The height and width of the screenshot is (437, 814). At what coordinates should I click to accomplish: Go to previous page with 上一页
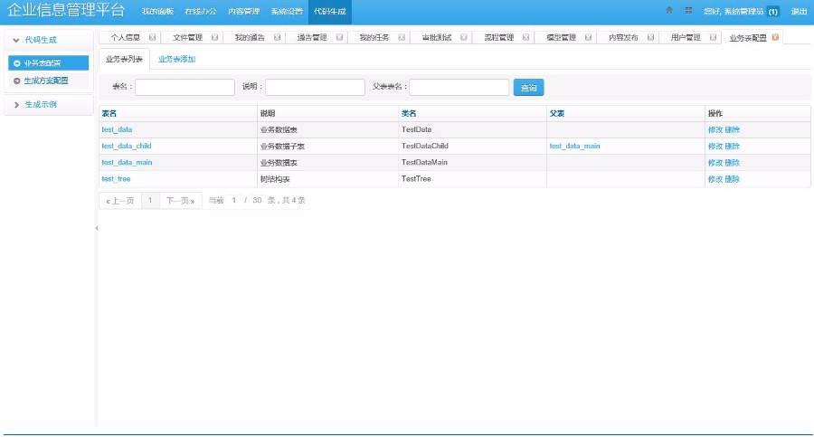tap(120, 201)
